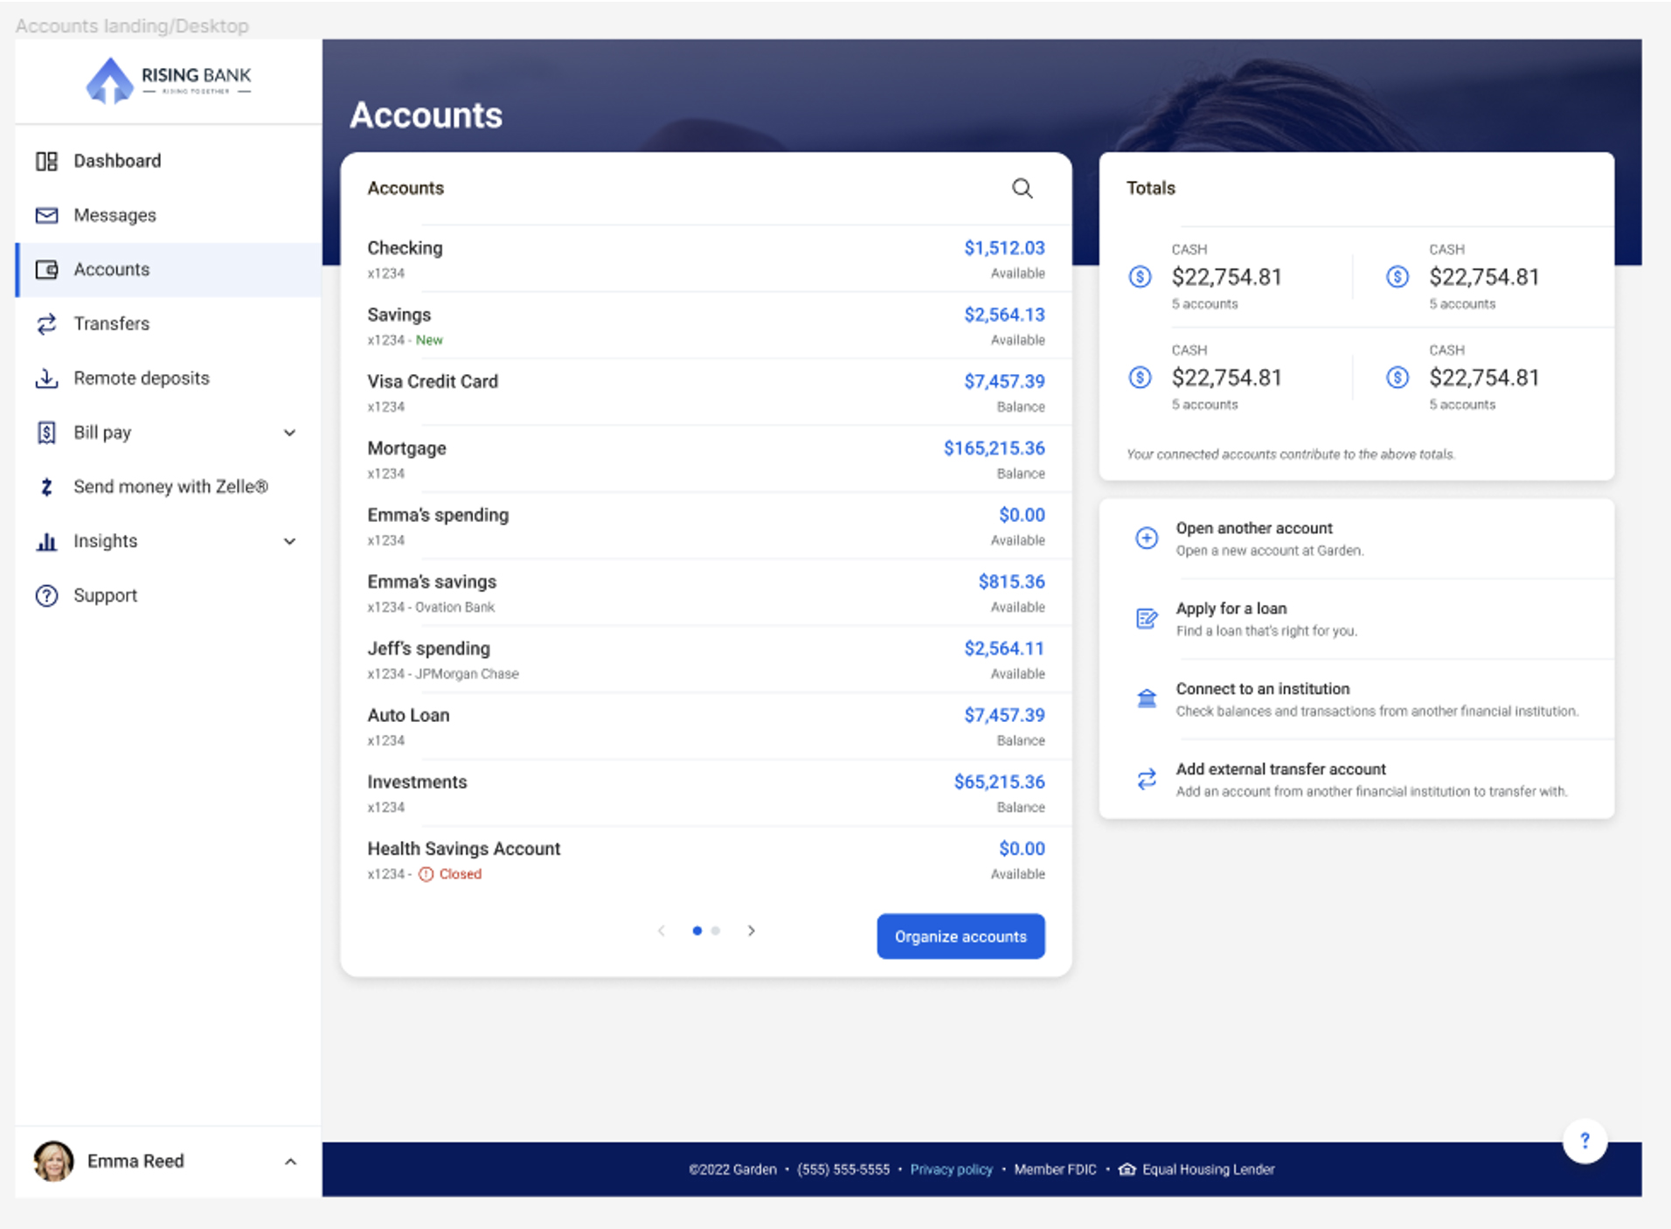Expand the Insights submenu chevron
The width and height of the screenshot is (1671, 1229).
click(x=289, y=542)
